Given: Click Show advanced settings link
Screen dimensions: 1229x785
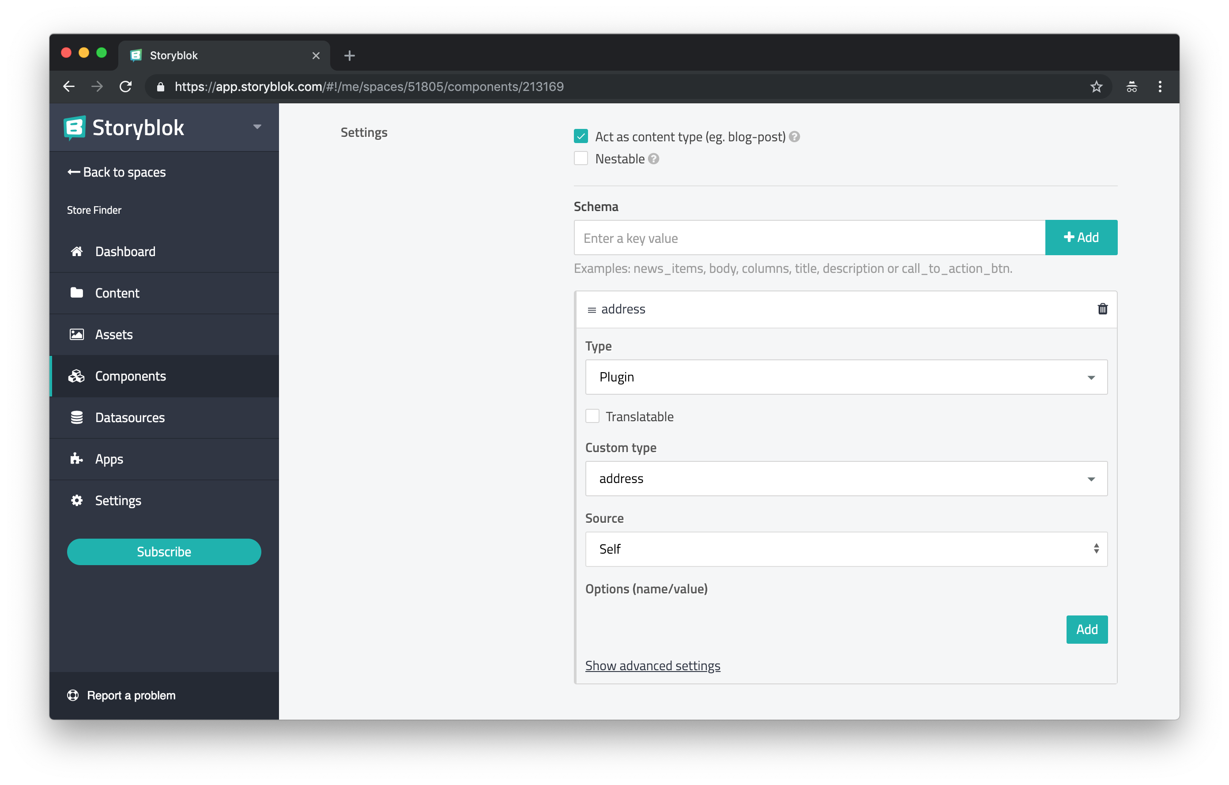Looking at the screenshot, I should (x=652, y=666).
